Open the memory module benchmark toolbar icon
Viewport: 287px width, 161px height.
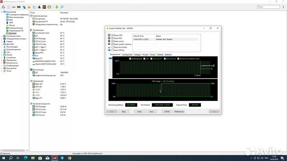[x=19, y=7]
